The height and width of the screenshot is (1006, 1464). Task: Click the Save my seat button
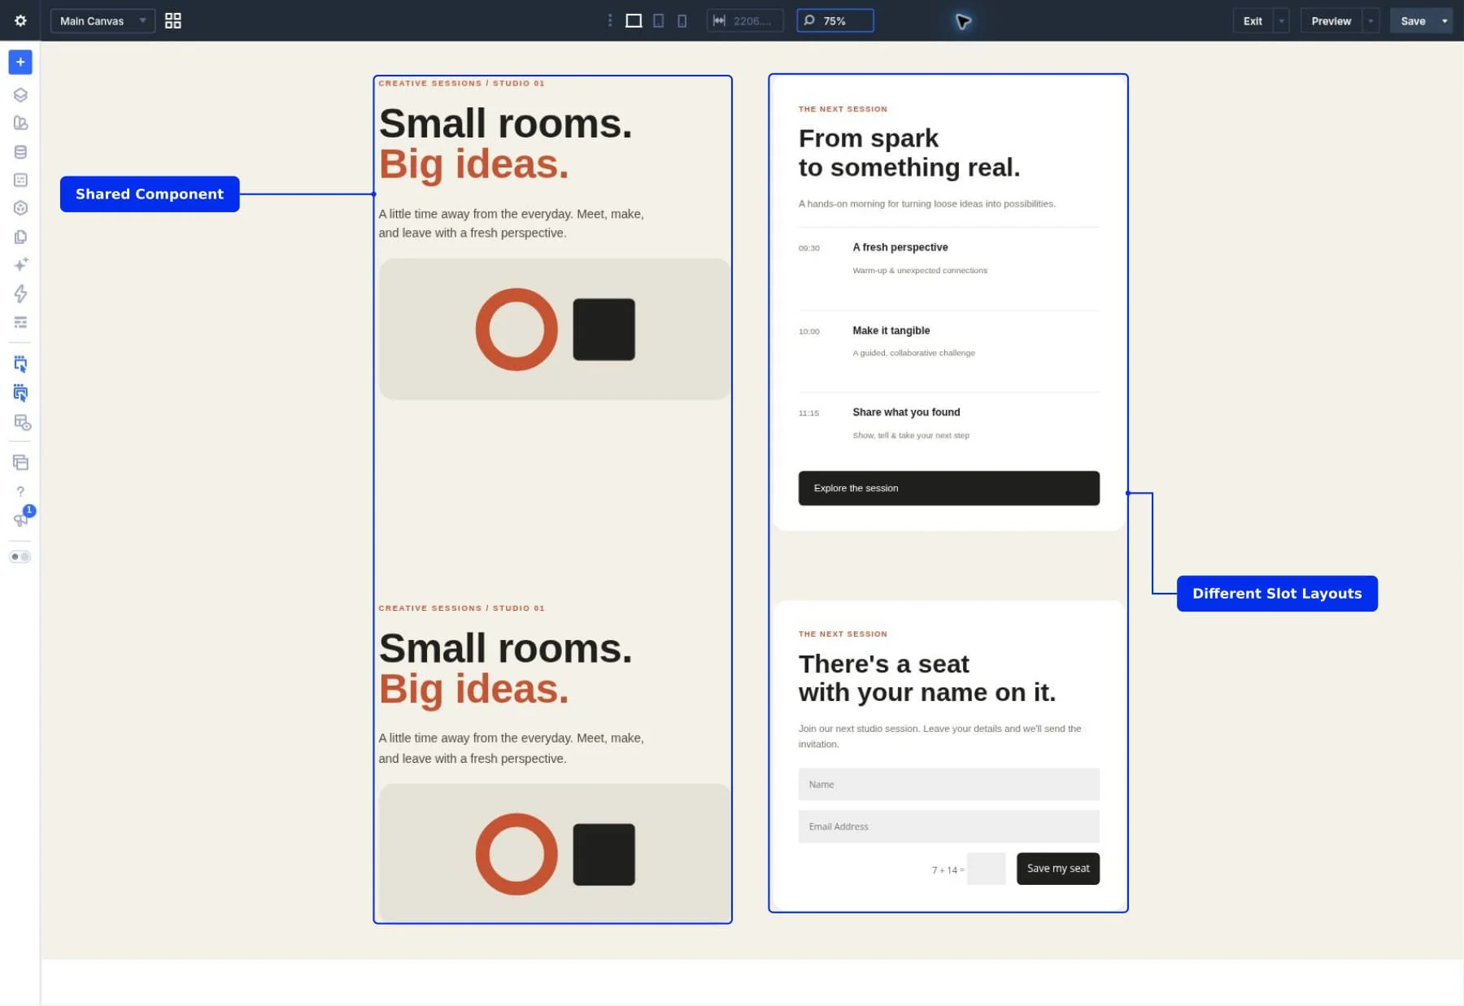(1057, 869)
